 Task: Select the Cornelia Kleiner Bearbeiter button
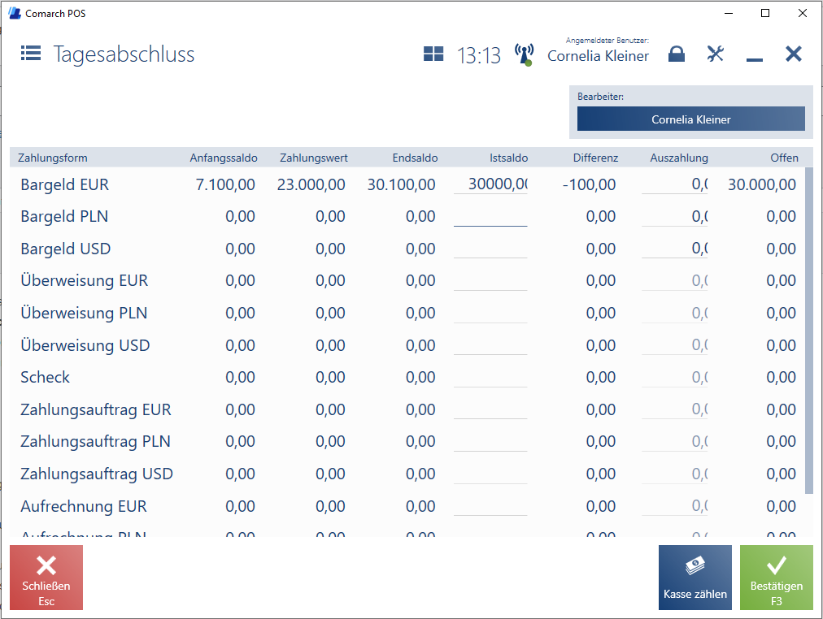tap(690, 119)
